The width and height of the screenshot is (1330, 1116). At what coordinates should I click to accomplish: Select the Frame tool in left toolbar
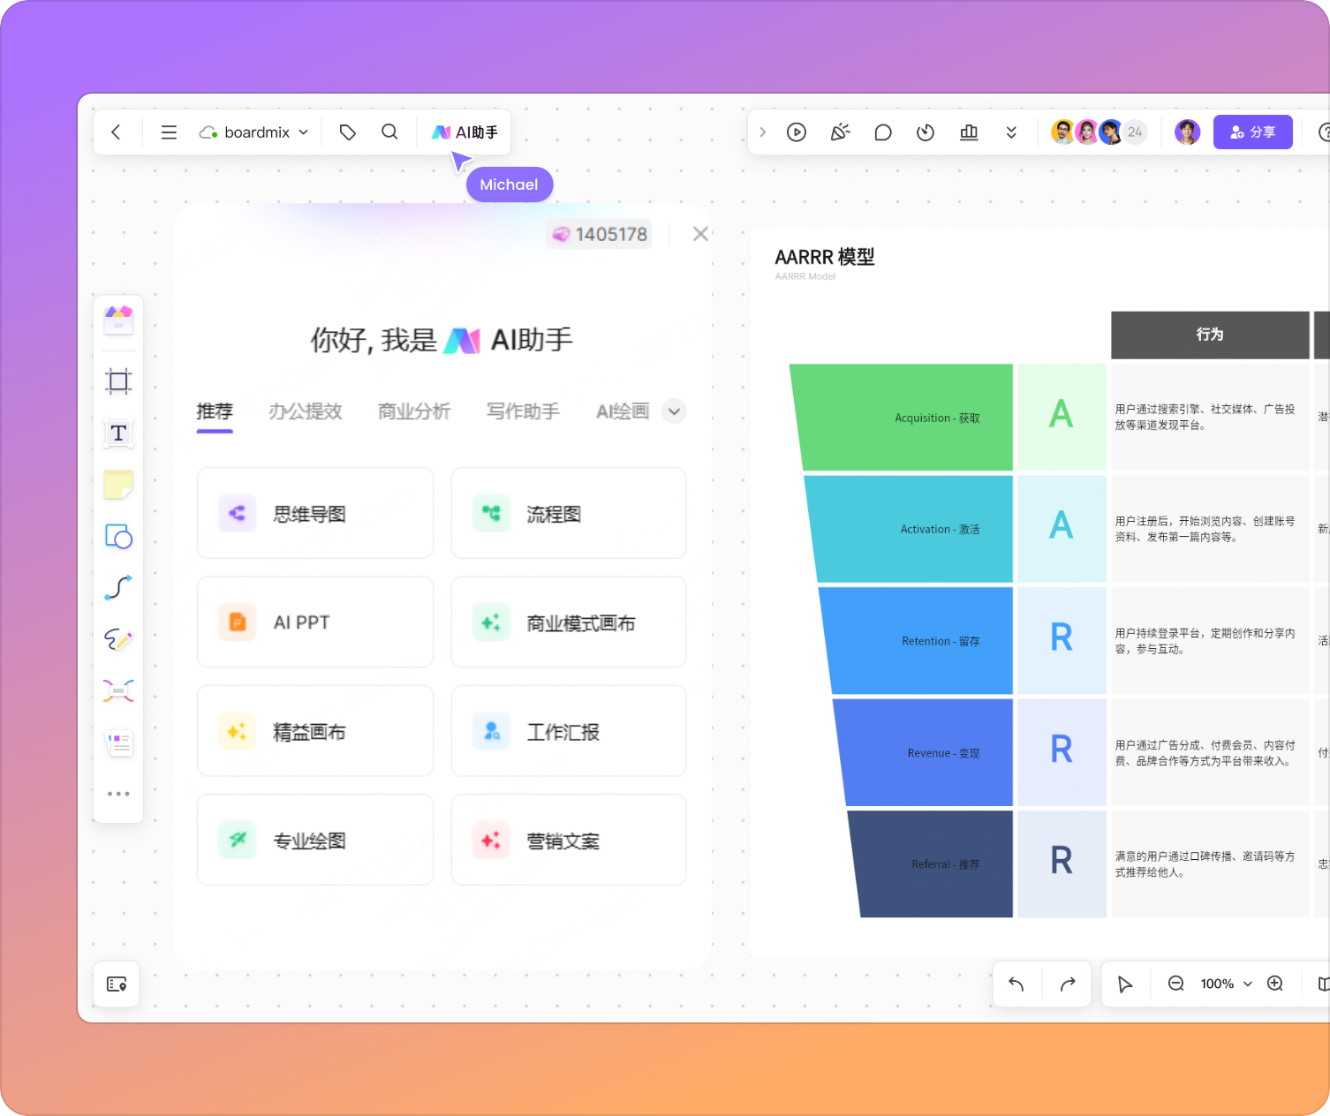pos(118,381)
